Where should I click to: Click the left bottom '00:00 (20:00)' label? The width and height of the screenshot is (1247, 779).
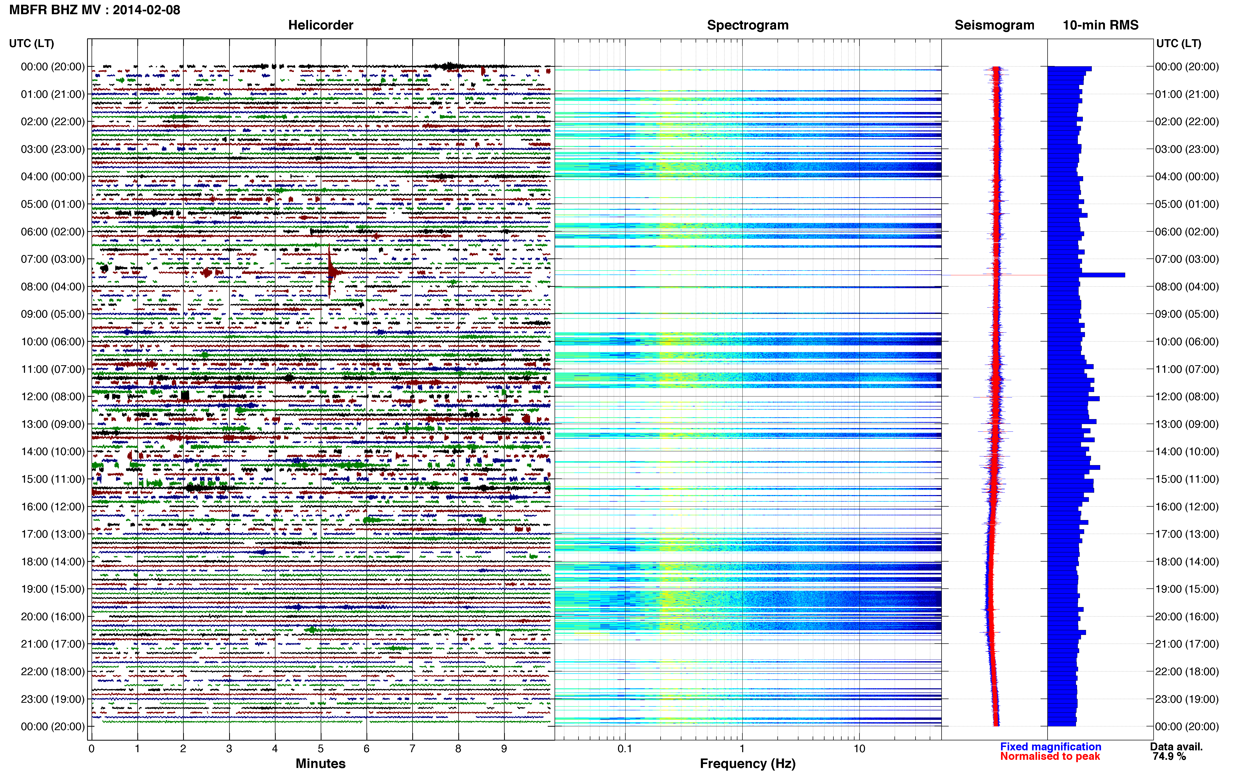pos(53,726)
